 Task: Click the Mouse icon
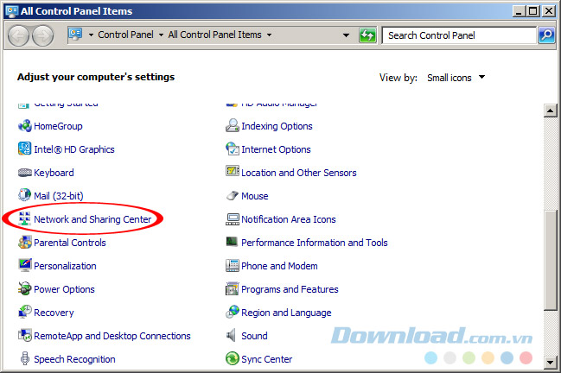click(233, 195)
